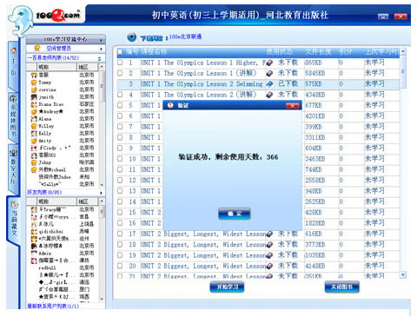Open the 当前课文 sidebar tab
This screenshot has height=317, width=417.
pos(14,220)
